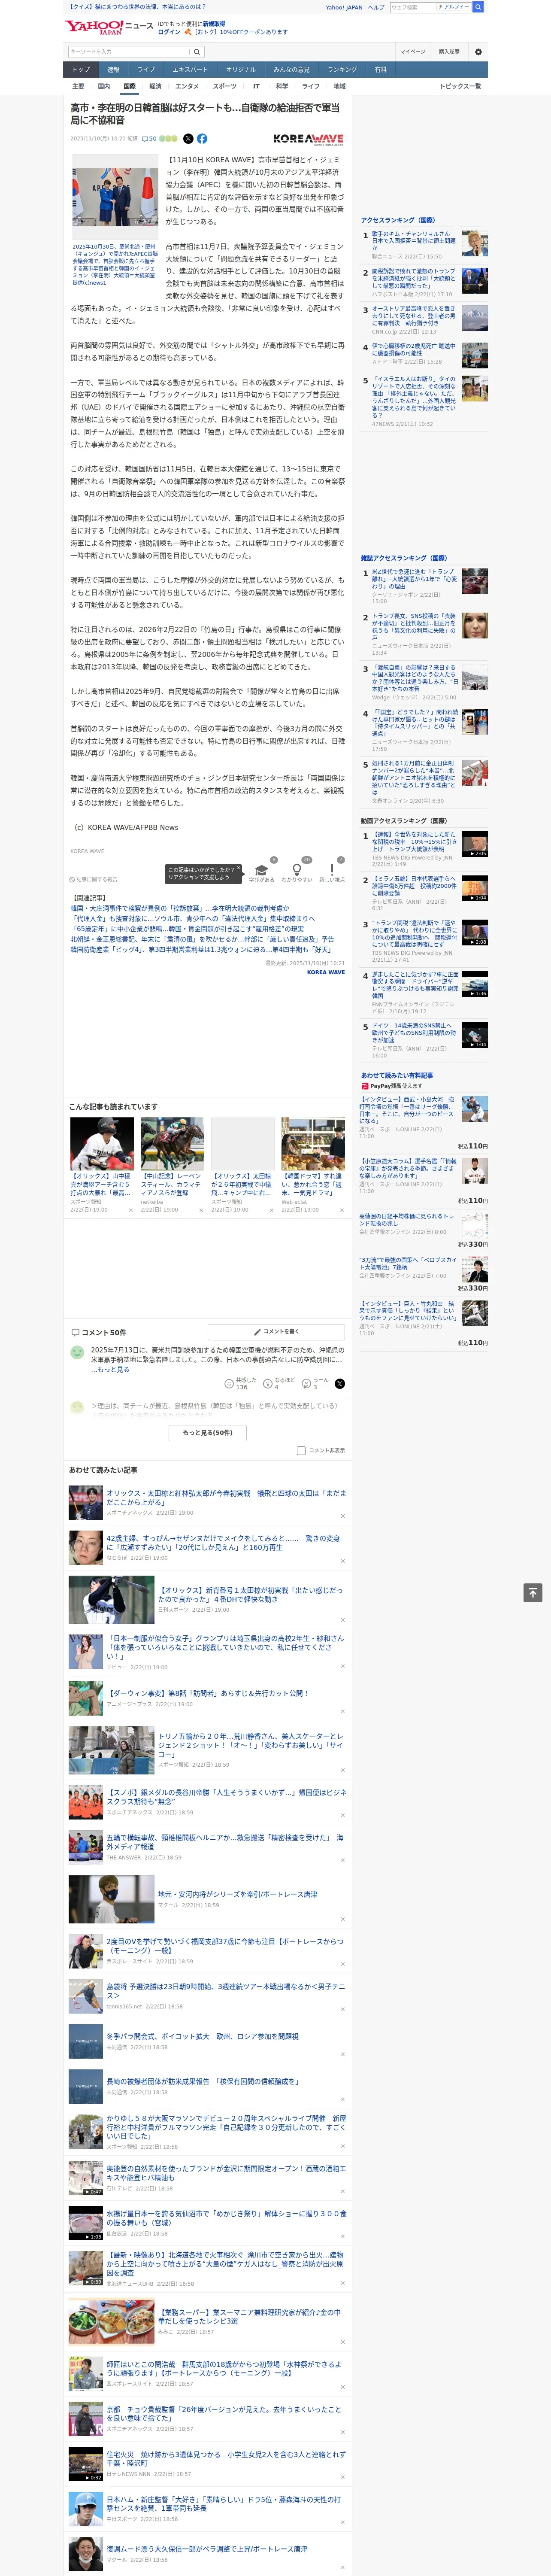Open the 経済 category
The image size is (551, 2576).
pyautogui.click(x=155, y=86)
